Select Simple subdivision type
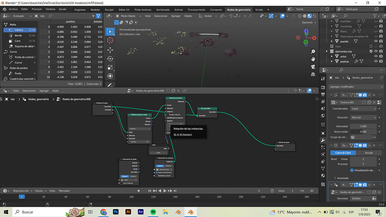The image size is (386, 217). [x=368, y=153]
